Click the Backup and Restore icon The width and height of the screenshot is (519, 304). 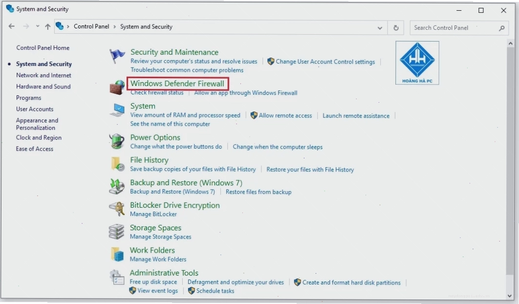[x=117, y=186]
